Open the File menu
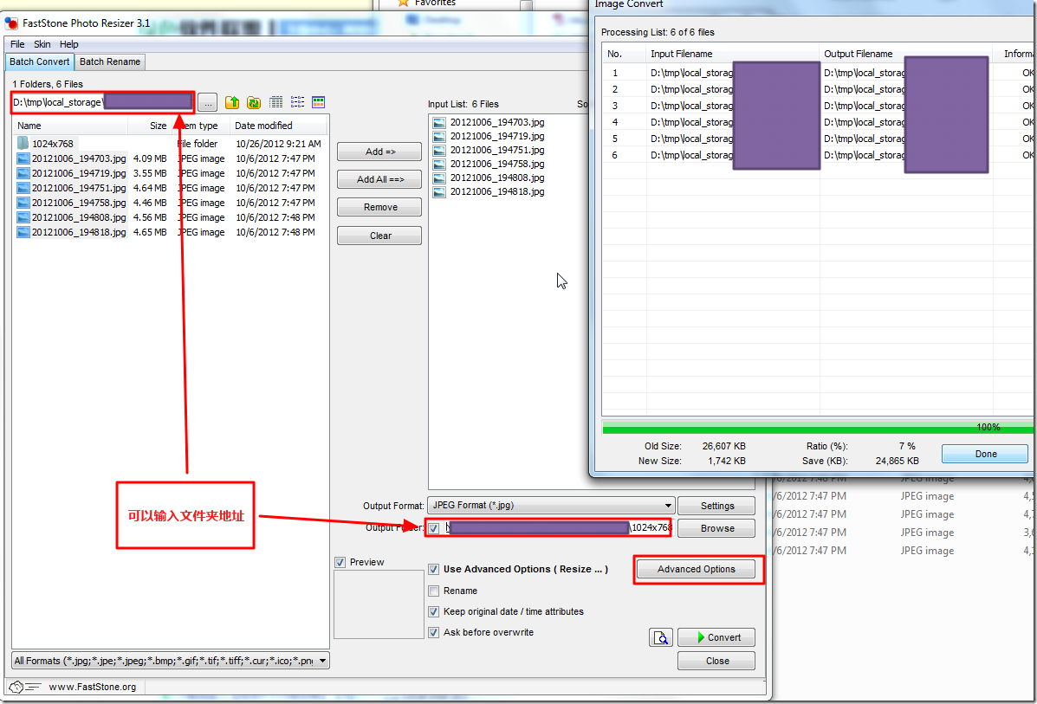 pos(17,44)
